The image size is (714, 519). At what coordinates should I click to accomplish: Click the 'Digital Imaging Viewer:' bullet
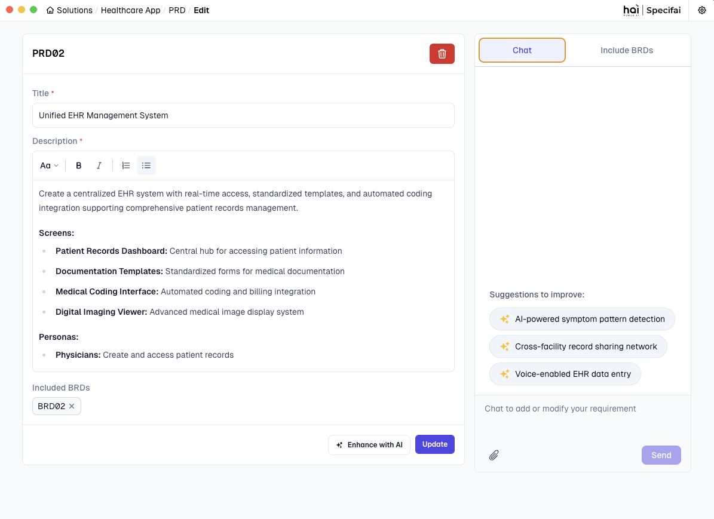coord(179,312)
